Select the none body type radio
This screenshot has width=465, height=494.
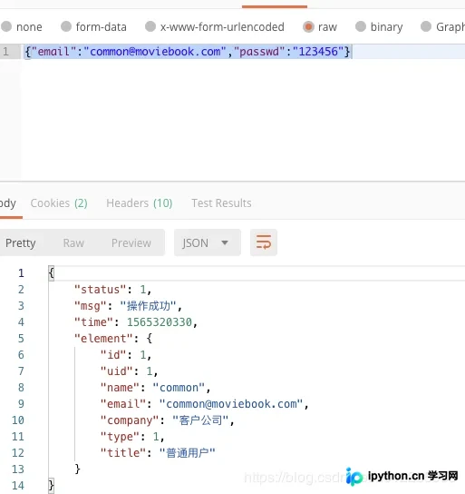pyautogui.click(x=6, y=26)
